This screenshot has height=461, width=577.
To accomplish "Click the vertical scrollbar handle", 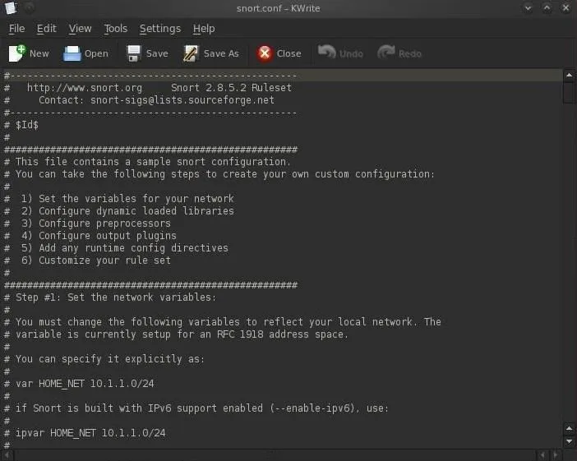I will click(x=569, y=93).
